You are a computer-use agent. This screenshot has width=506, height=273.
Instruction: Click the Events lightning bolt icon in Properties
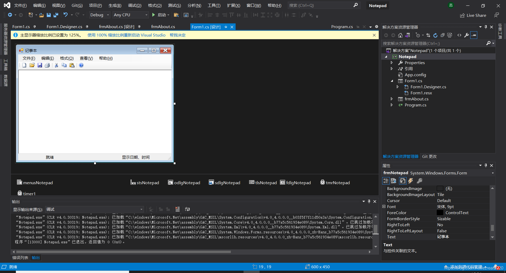pyautogui.click(x=411, y=181)
